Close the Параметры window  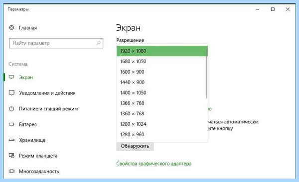point(288,9)
